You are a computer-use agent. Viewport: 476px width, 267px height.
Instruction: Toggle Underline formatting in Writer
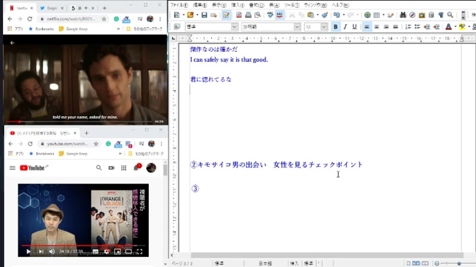pos(355,27)
